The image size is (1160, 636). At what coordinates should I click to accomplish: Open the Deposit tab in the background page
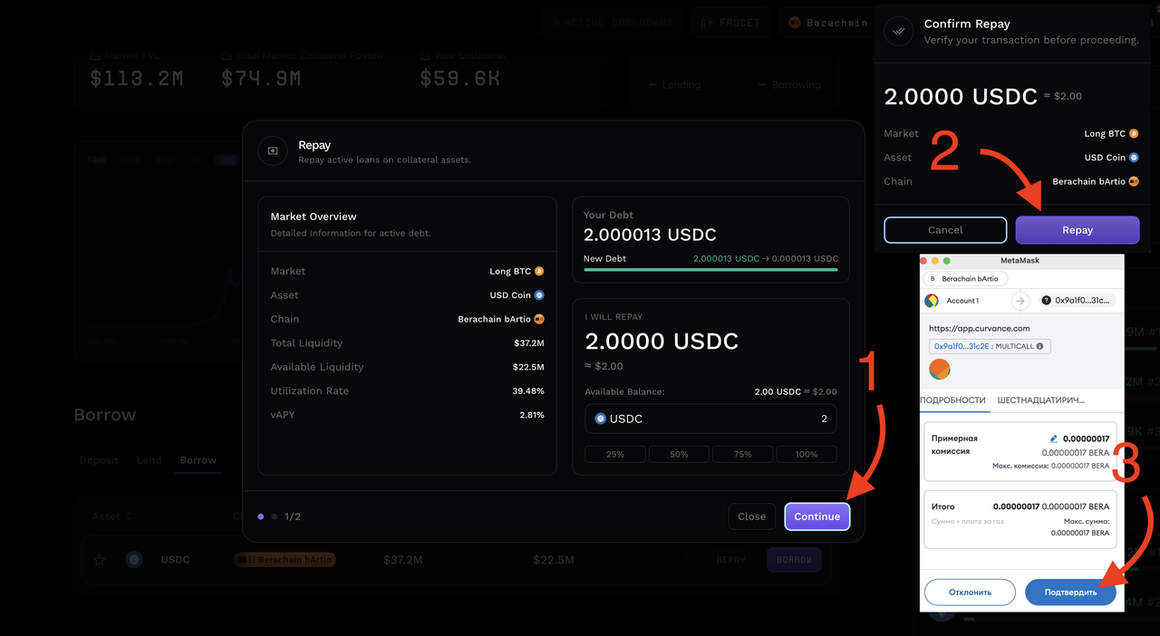(99, 460)
